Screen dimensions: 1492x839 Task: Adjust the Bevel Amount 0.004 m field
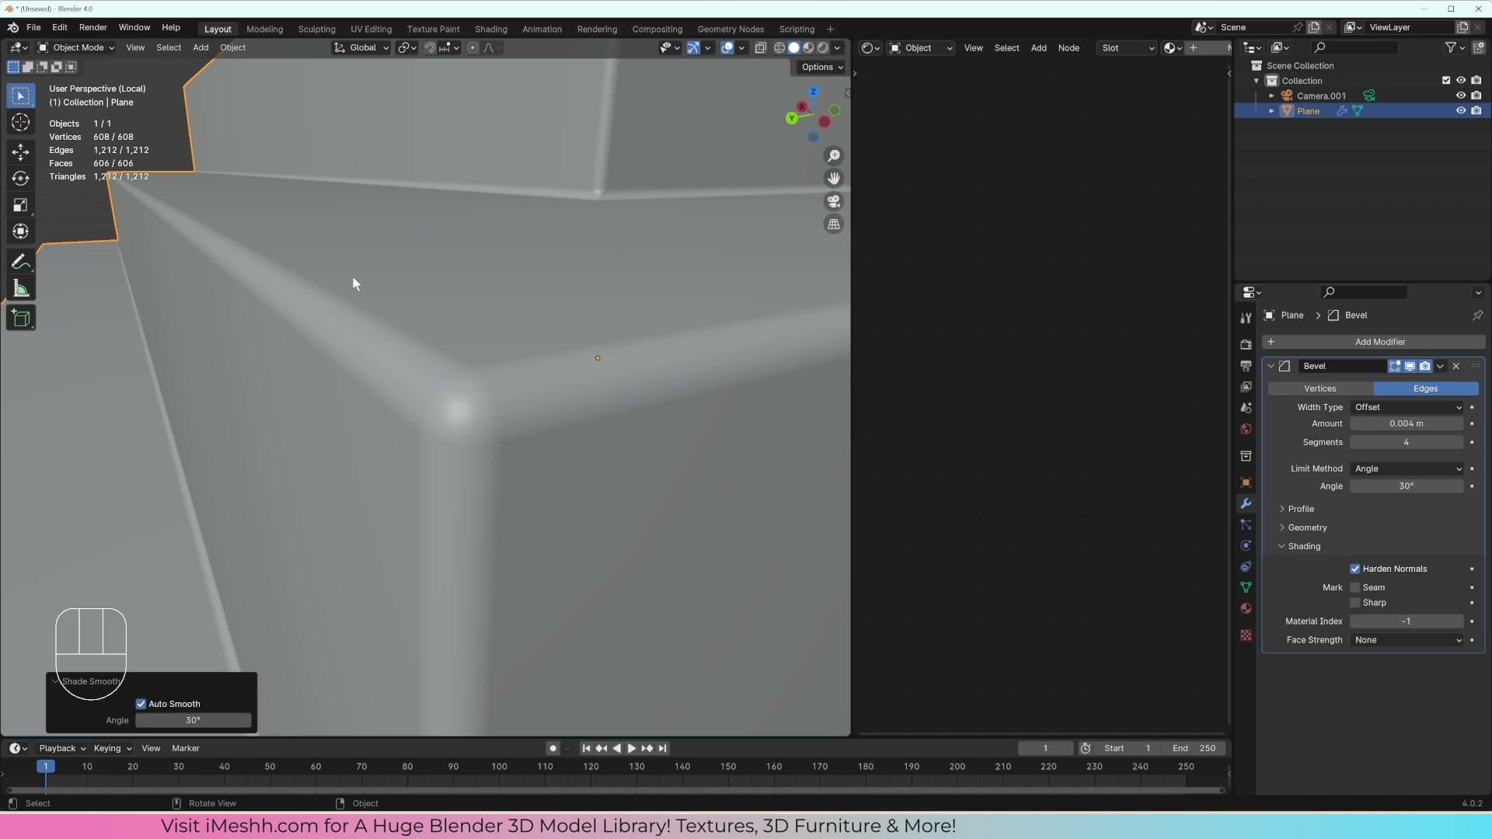coord(1407,423)
